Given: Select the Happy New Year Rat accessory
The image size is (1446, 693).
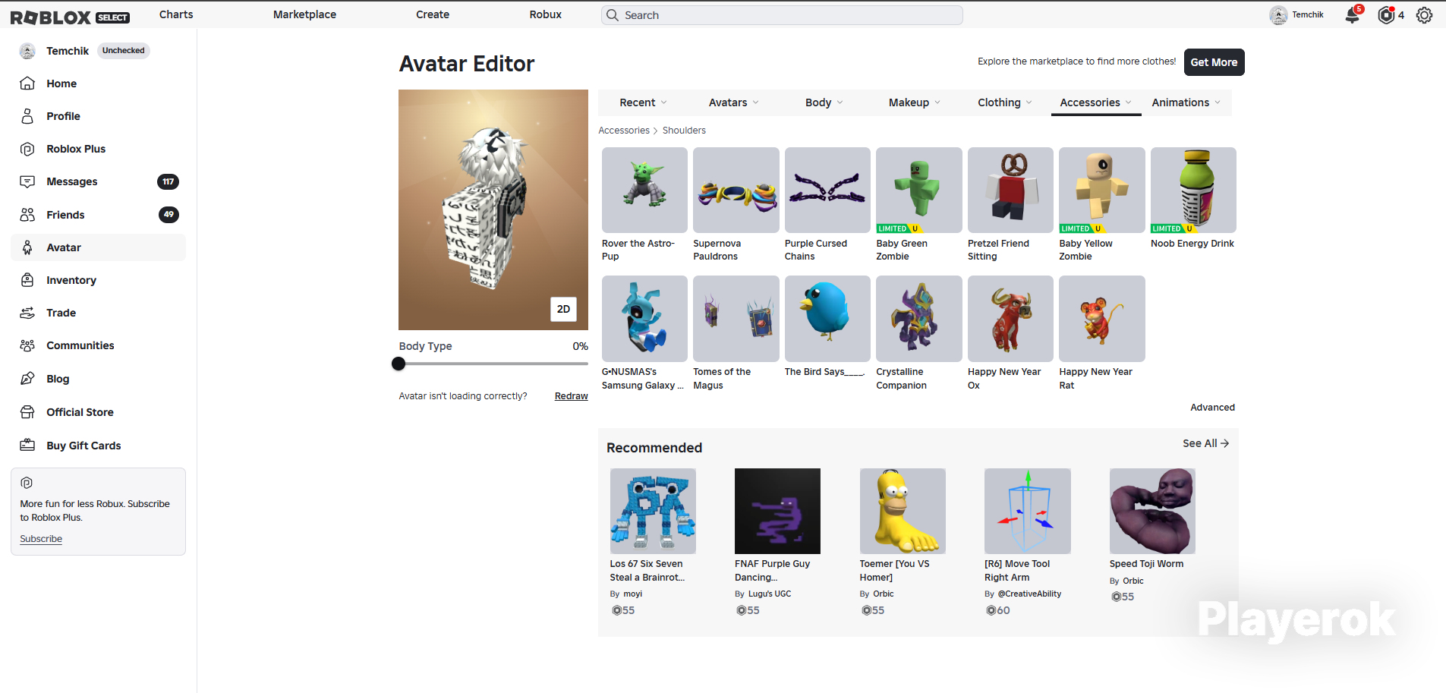Looking at the screenshot, I should coord(1102,319).
